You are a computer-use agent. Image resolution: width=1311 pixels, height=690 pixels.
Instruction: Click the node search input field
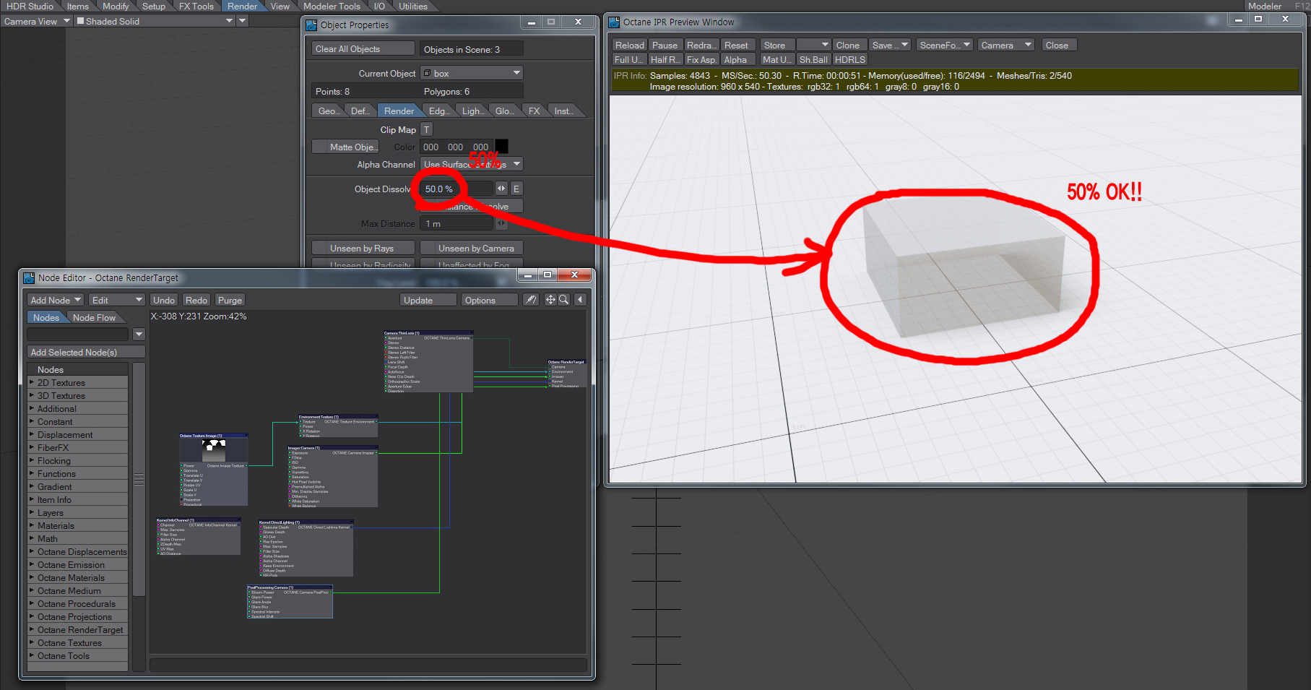click(78, 334)
